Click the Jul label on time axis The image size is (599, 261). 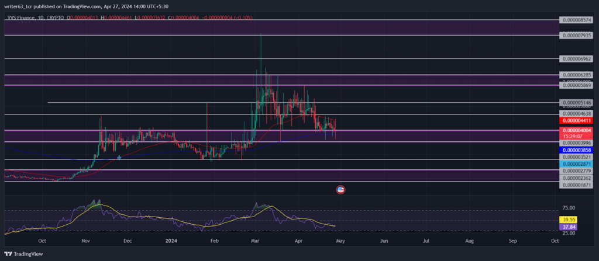pos(426,241)
